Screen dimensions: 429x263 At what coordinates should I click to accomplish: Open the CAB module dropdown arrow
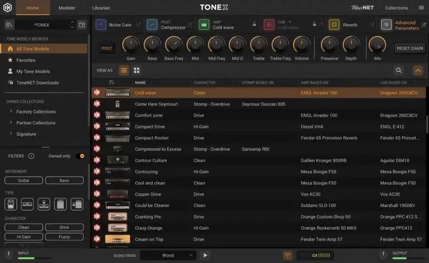[290, 22]
